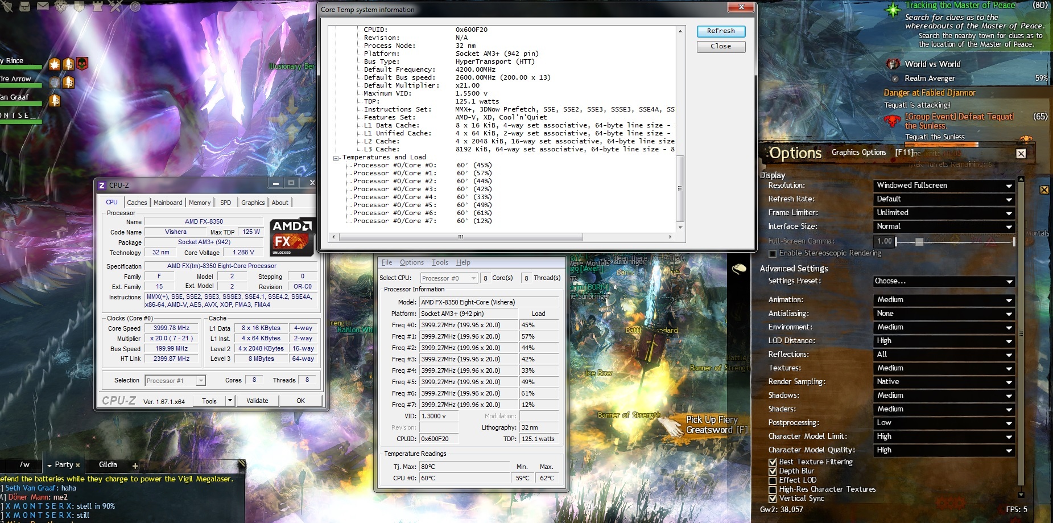Switch to the Memory tab in CPU-Z

tap(200, 203)
